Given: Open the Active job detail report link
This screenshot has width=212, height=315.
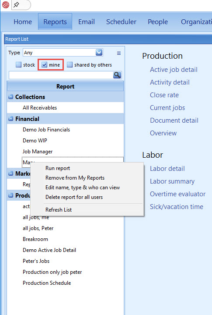Looking at the screenshot, I should click(x=174, y=70).
